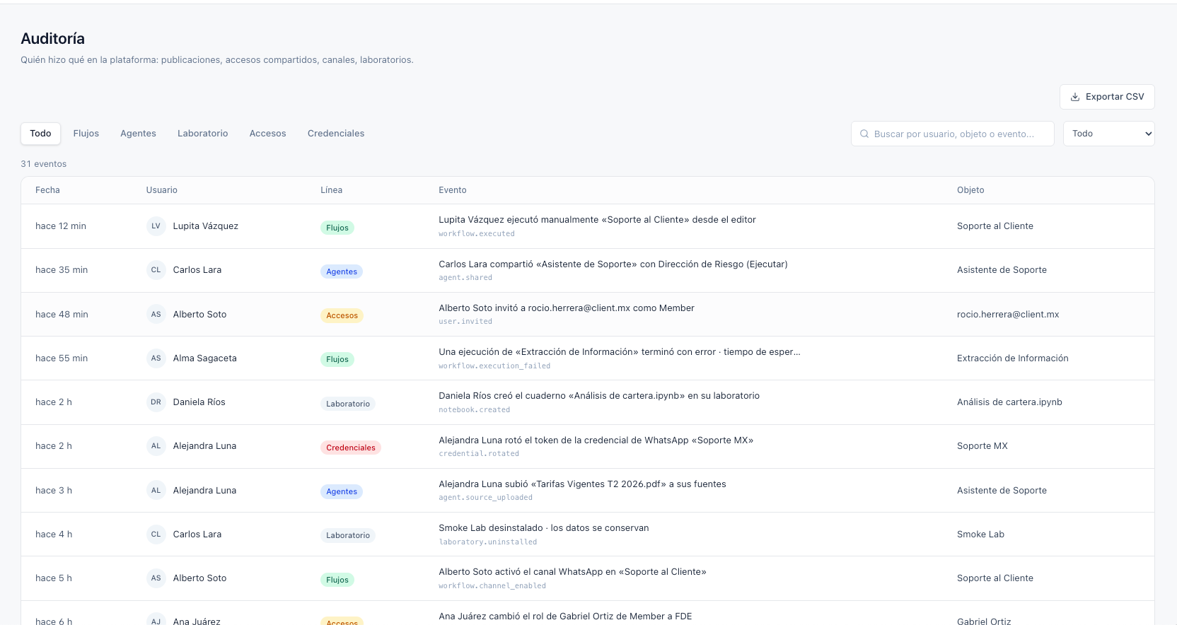Click Alma Sagaceta AS avatar
This screenshot has width=1177, height=625.
pos(156,358)
